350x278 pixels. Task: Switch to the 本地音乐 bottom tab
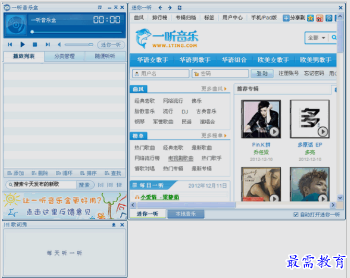[185, 214]
